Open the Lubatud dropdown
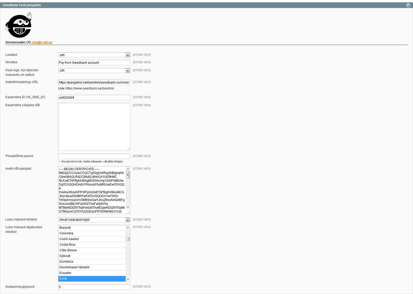 (x=94, y=55)
